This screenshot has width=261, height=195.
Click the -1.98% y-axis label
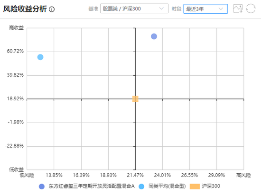[x=16, y=122]
